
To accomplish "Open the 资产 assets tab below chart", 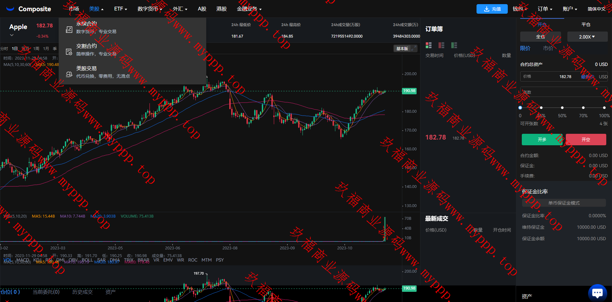I will [111, 292].
